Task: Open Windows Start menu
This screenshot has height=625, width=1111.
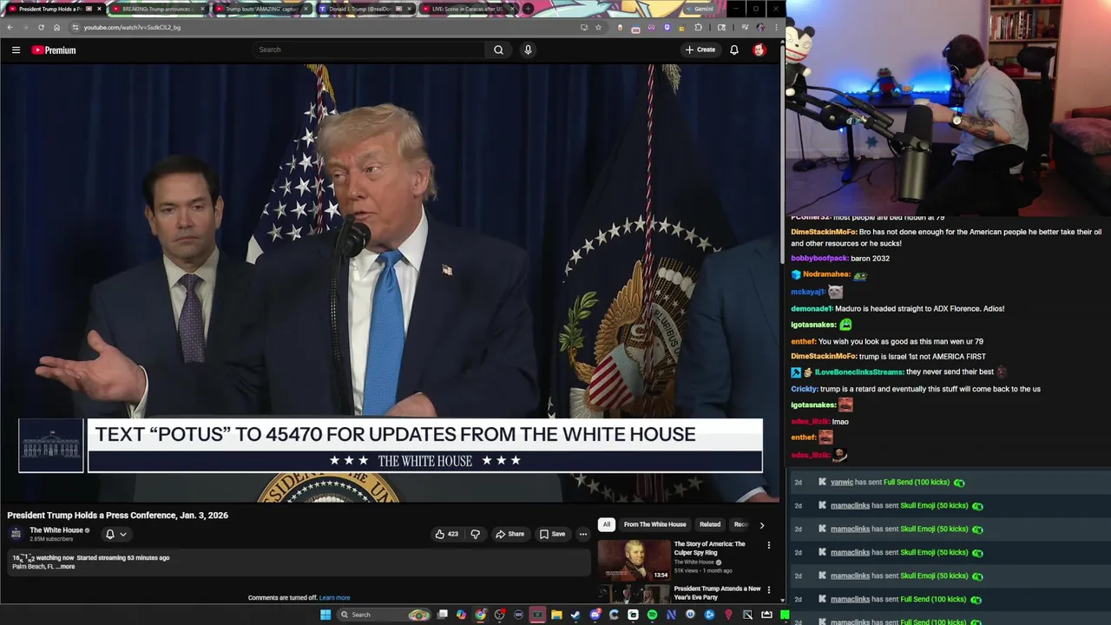Action: pos(325,615)
